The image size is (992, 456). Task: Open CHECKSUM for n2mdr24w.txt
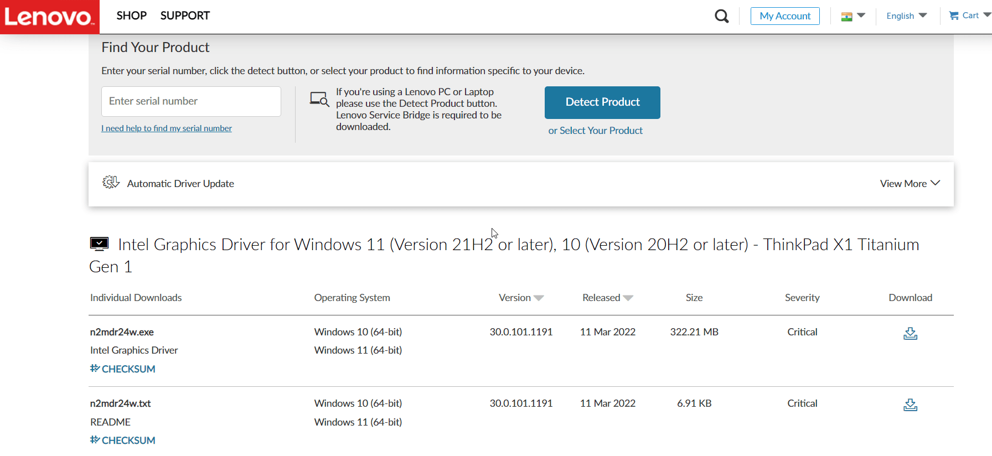pyautogui.click(x=123, y=440)
